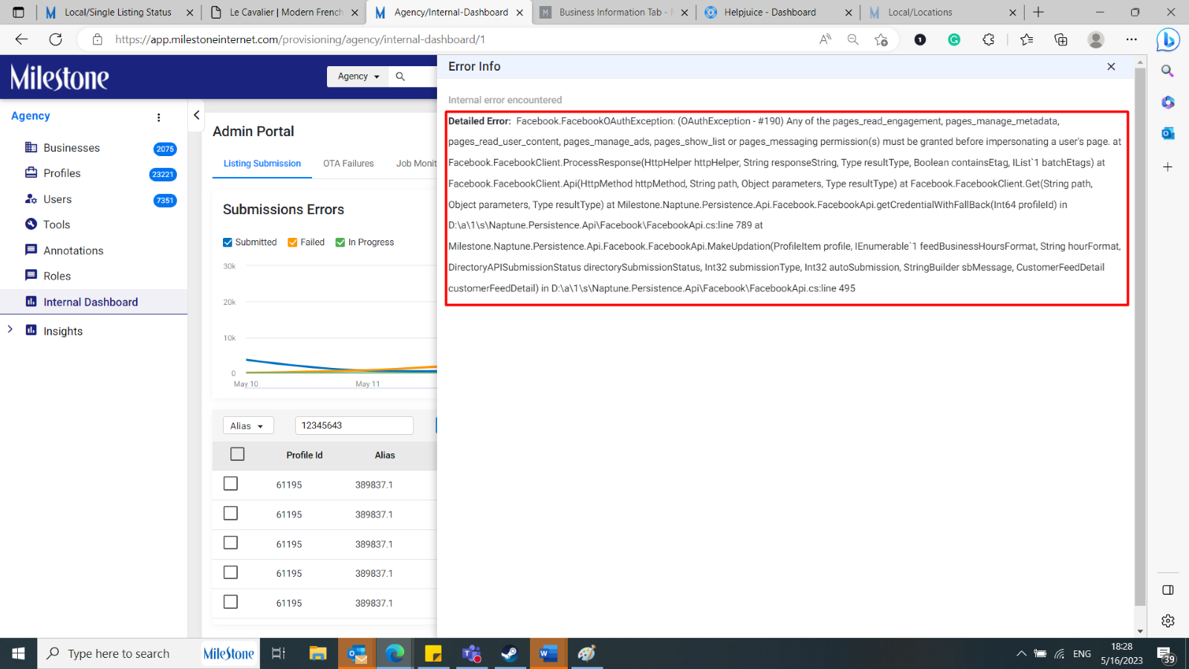
Task: Open Businesses in the Agency sidebar
Action: [71, 148]
